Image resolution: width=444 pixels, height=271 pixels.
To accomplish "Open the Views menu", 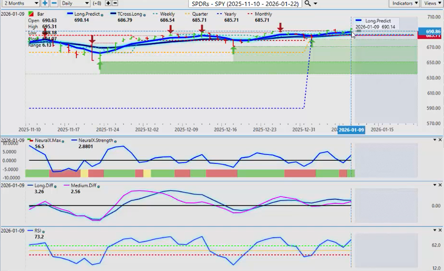I will coord(432,3).
